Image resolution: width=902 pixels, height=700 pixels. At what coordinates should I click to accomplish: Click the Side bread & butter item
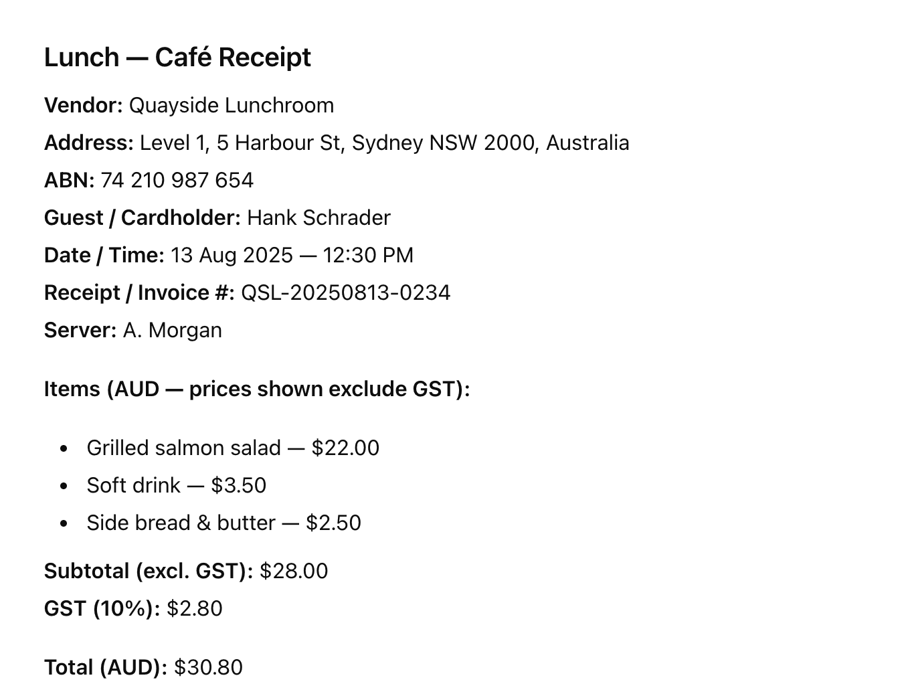coord(181,523)
